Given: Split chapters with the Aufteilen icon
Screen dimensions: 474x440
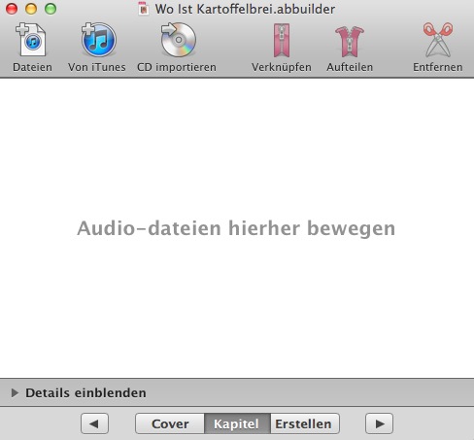Looking at the screenshot, I should [x=350, y=42].
